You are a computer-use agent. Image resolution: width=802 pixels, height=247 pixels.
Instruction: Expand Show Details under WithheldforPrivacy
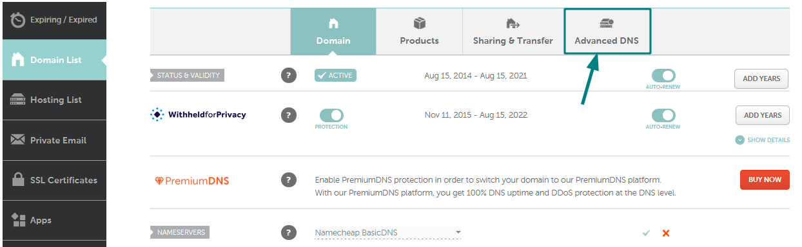click(x=763, y=140)
